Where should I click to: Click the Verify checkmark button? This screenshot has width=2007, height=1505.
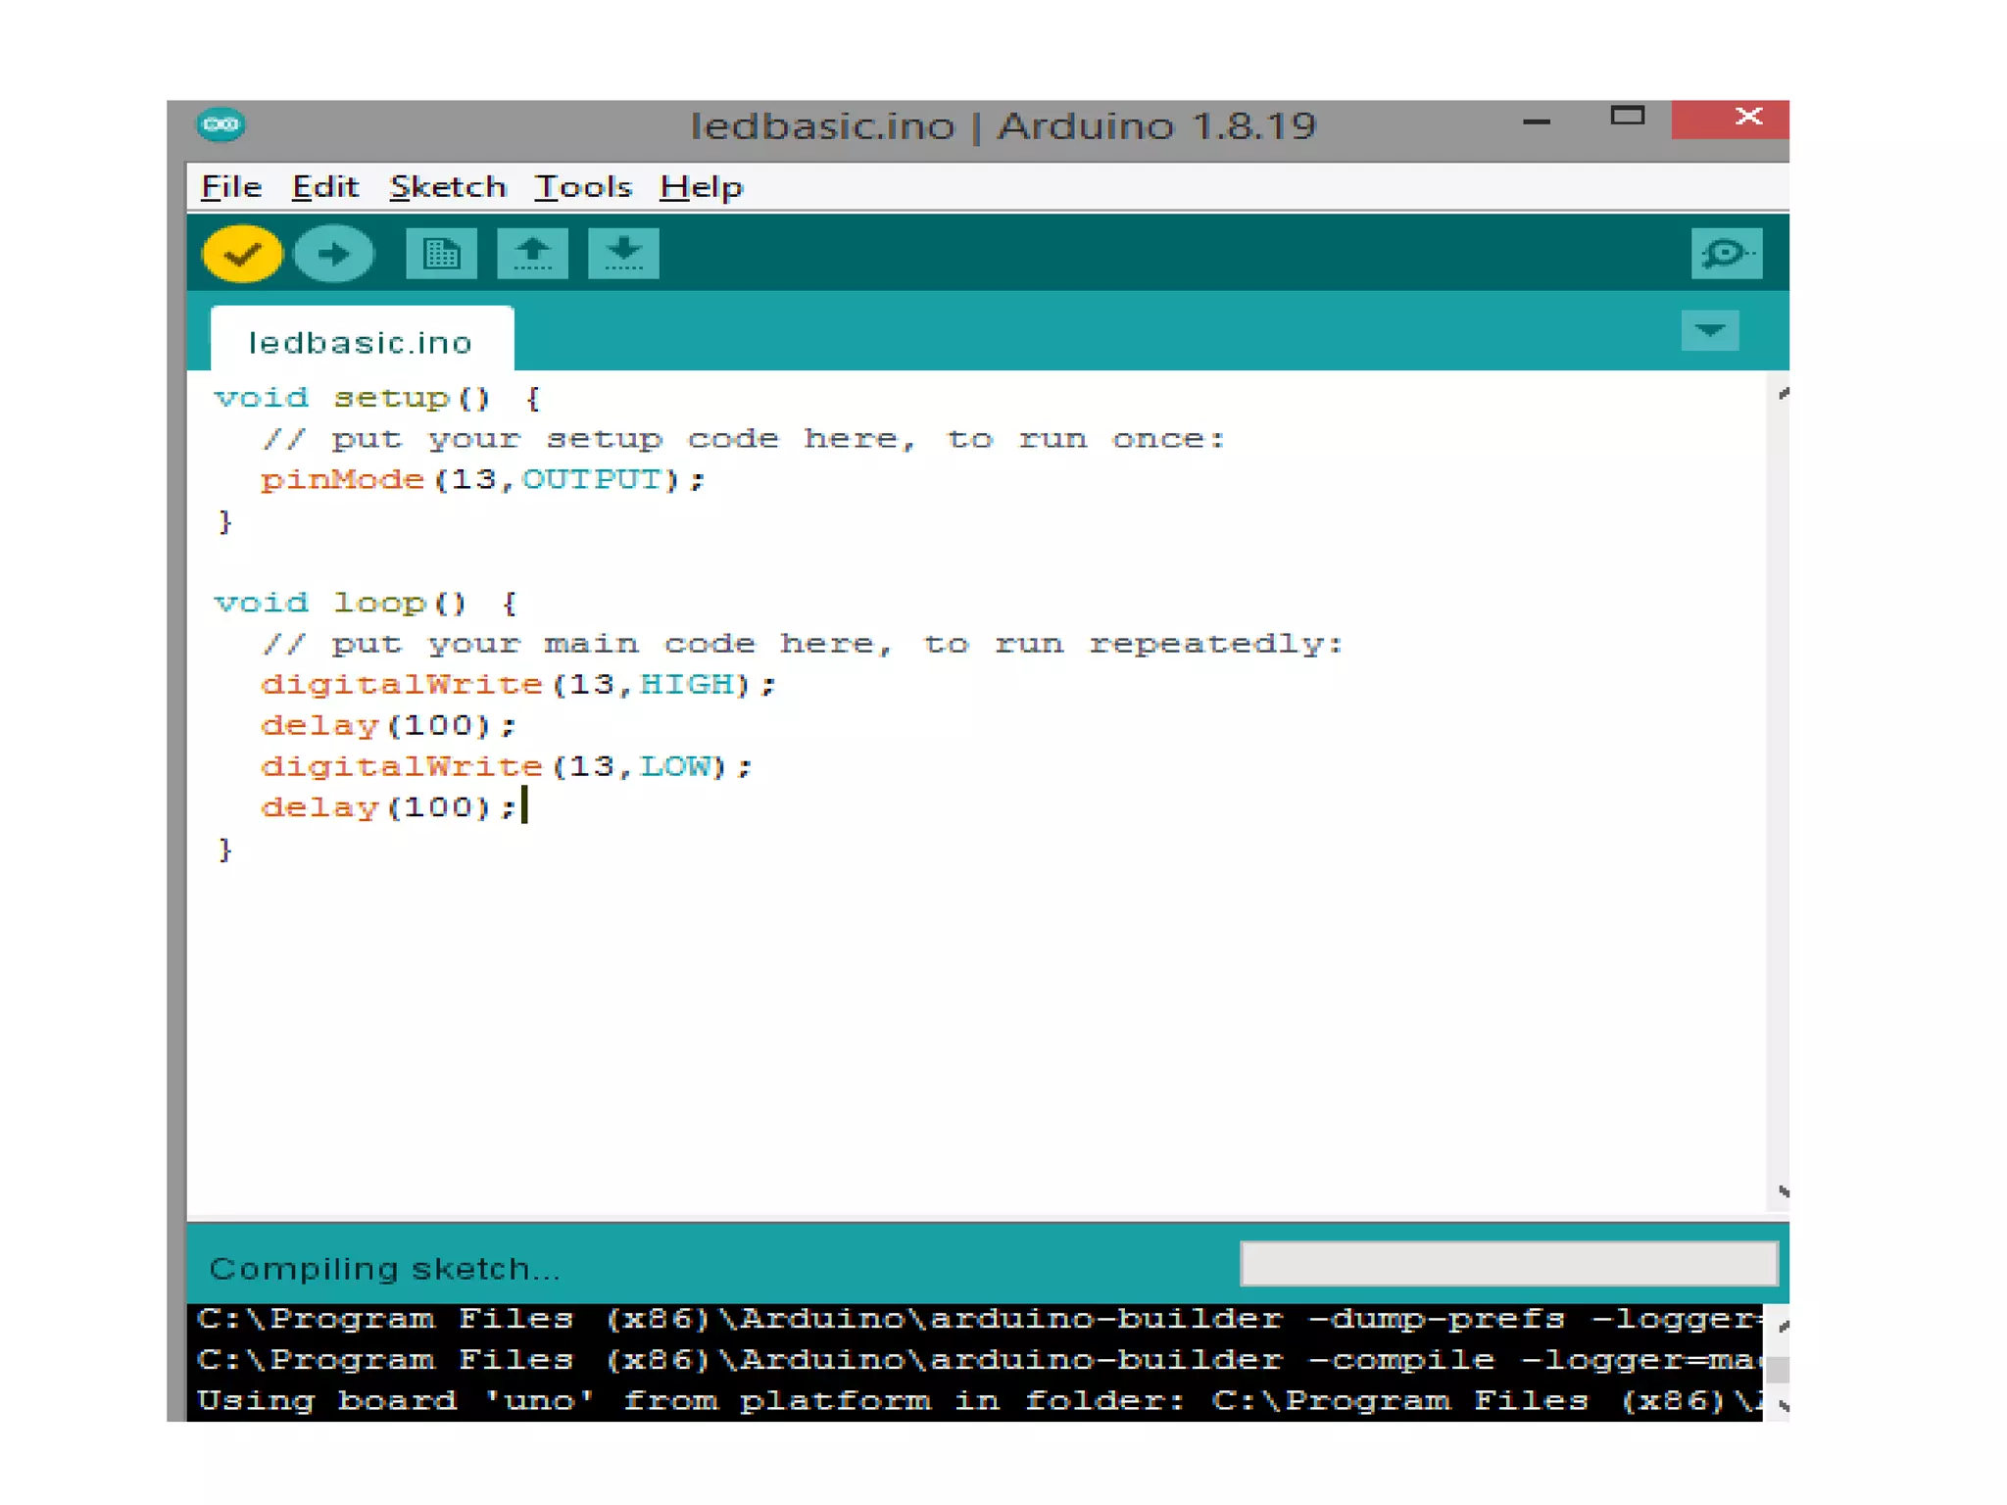[242, 255]
